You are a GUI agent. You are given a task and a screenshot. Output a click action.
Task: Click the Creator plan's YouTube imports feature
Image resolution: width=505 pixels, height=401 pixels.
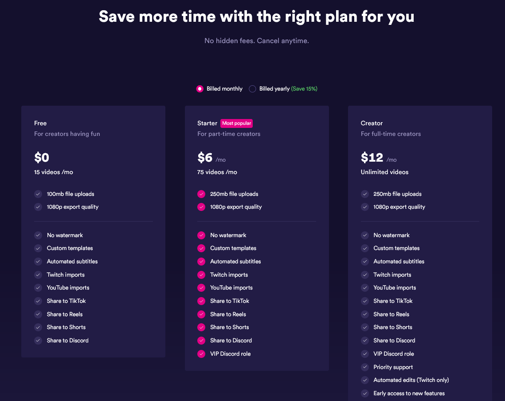394,288
